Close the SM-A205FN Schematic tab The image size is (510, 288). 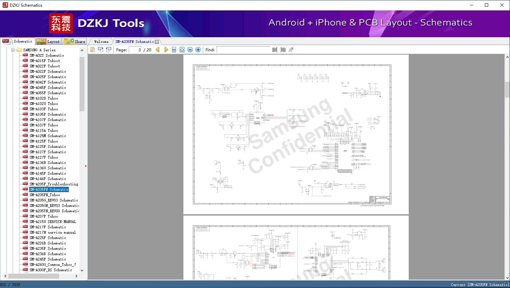(x=157, y=42)
